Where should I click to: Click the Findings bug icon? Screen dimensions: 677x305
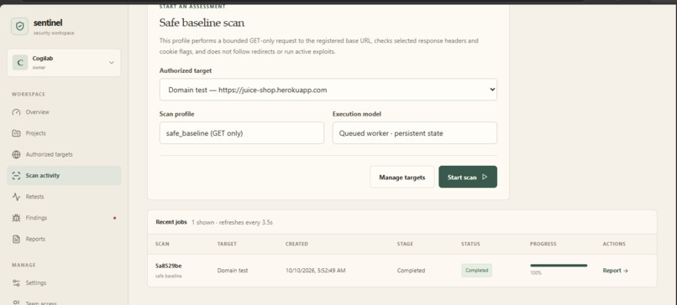tap(17, 218)
